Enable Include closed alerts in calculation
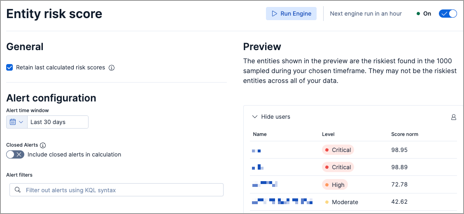 pos(15,154)
